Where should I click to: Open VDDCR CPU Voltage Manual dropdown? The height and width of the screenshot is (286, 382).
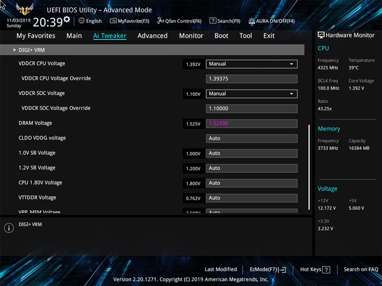(x=251, y=64)
